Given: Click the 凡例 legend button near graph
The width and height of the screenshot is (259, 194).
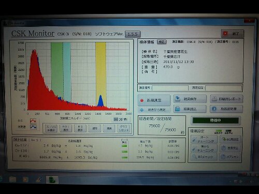Looking at the screenshot, I should (121, 119).
